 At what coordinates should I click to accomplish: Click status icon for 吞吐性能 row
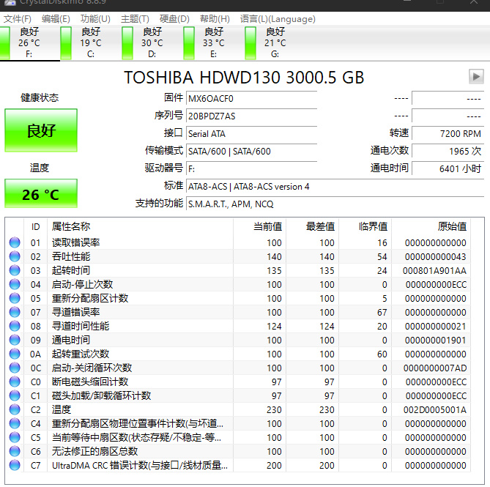tap(15, 256)
